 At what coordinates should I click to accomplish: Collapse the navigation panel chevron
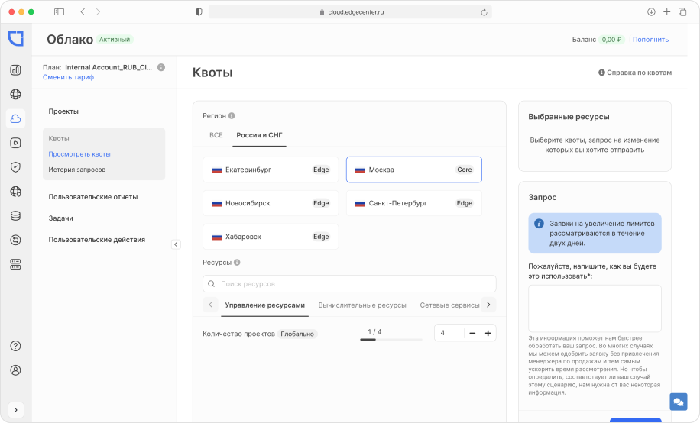tap(176, 244)
